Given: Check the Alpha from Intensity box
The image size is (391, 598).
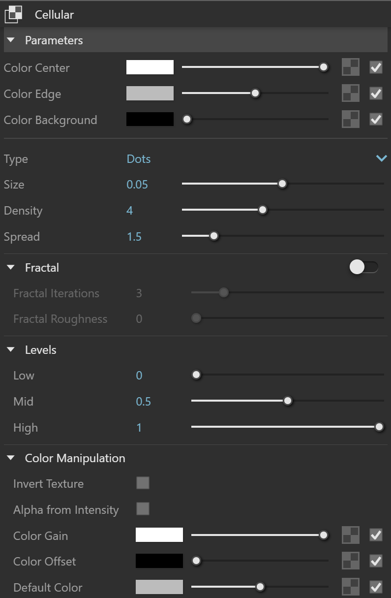Looking at the screenshot, I should [x=143, y=509].
